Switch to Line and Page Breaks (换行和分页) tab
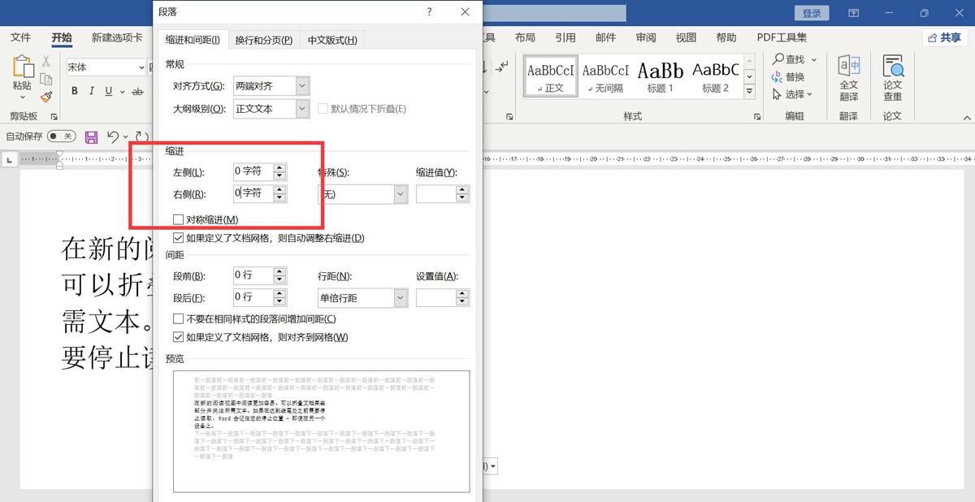 point(264,40)
